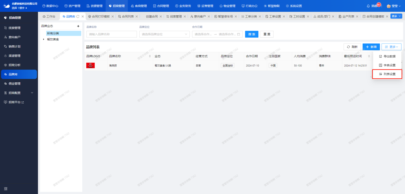The width and height of the screenshot is (405, 194).
Task: Open the calendar icon in 合作日期 field
Action: (x=238, y=34)
